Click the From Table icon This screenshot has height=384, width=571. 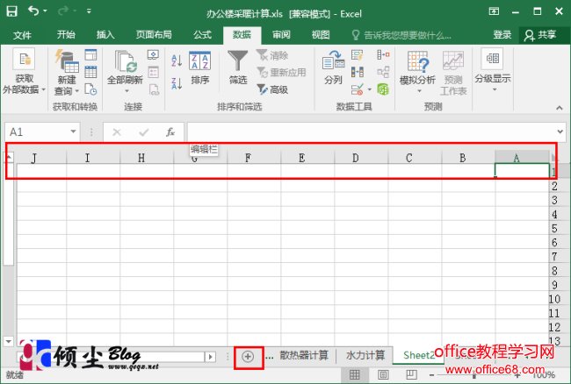click(x=90, y=72)
